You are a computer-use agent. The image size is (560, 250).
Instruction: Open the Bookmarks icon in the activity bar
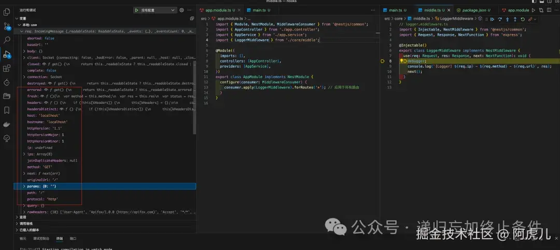6,110
